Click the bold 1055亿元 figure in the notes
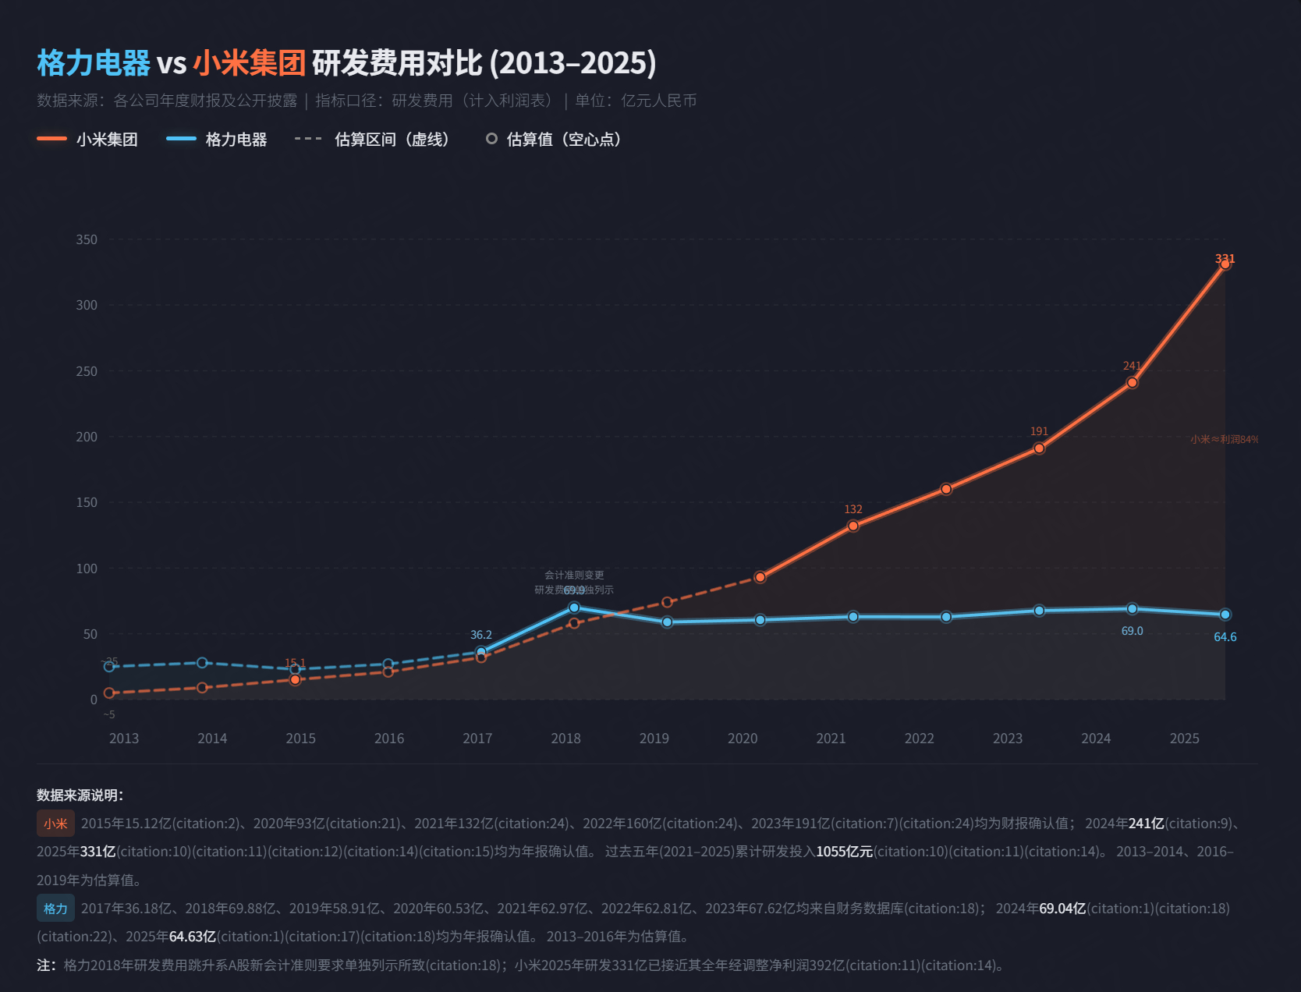The image size is (1301, 992). (x=845, y=852)
